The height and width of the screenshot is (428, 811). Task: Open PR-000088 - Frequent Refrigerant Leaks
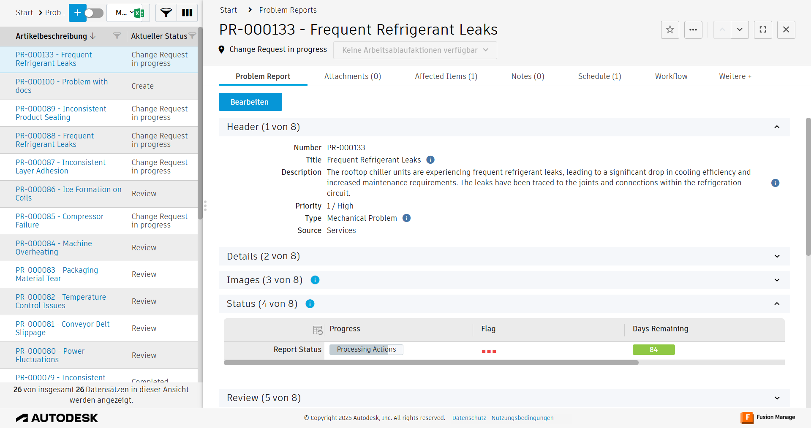click(54, 140)
